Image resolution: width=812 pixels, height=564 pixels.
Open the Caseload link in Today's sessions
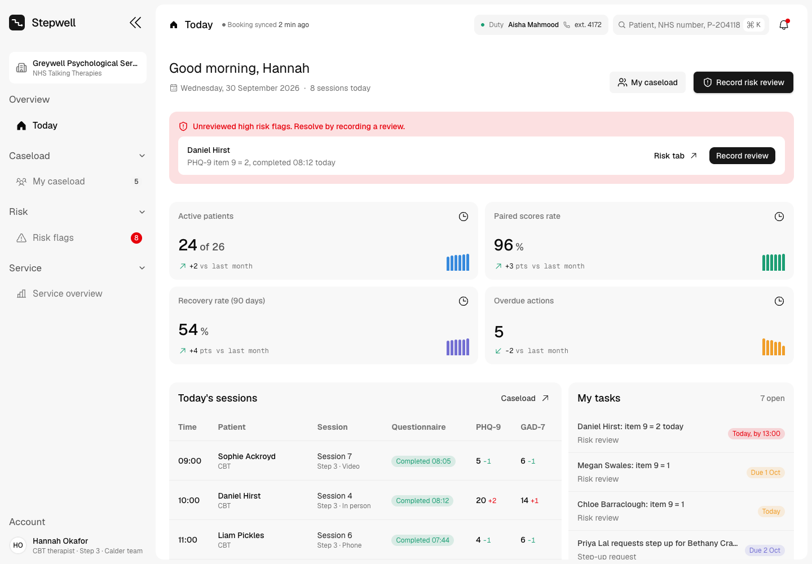[525, 398]
